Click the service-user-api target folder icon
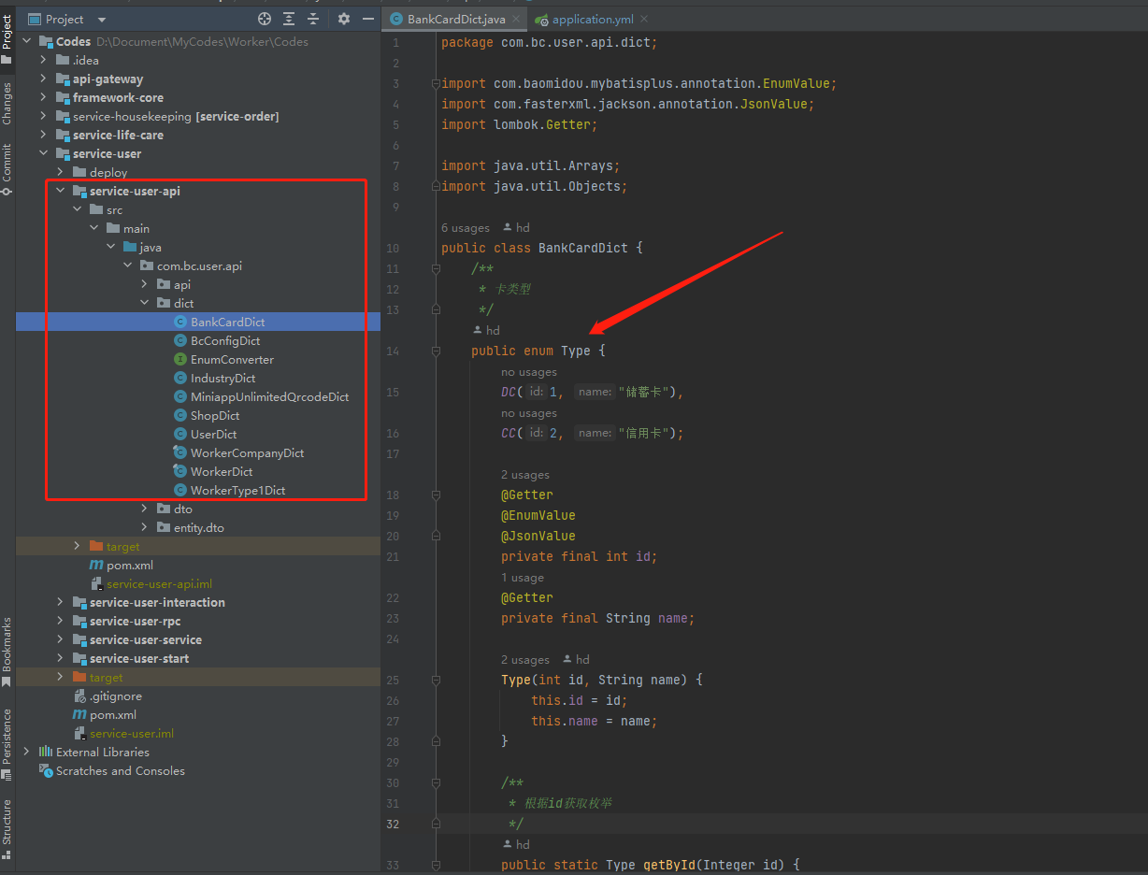This screenshot has height=875, width=1148. tap(96, 546)
